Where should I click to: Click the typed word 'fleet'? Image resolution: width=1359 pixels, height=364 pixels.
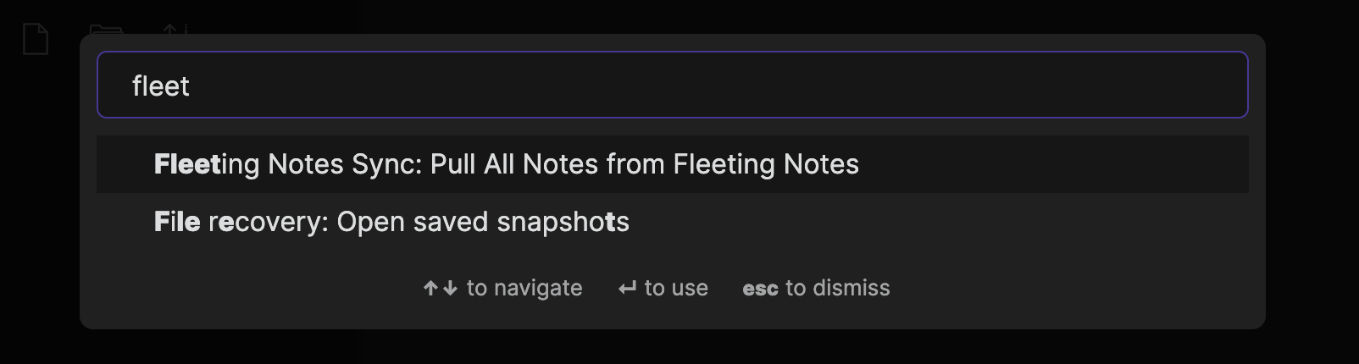click(x=161, y=86)
